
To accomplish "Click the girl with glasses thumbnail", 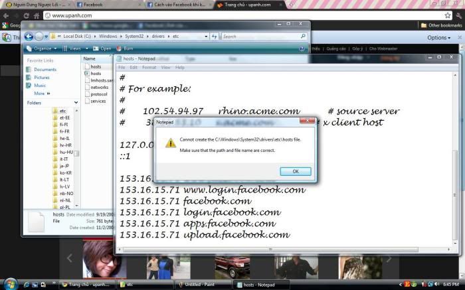I will [x=104, y=259].
